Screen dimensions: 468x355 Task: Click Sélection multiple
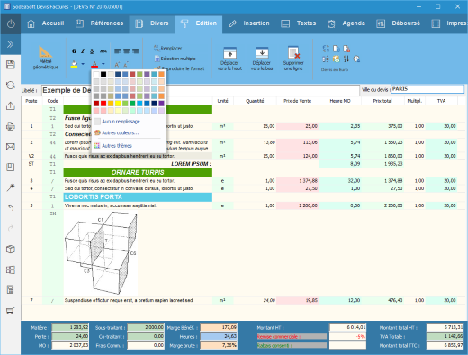tap(175, 59)
